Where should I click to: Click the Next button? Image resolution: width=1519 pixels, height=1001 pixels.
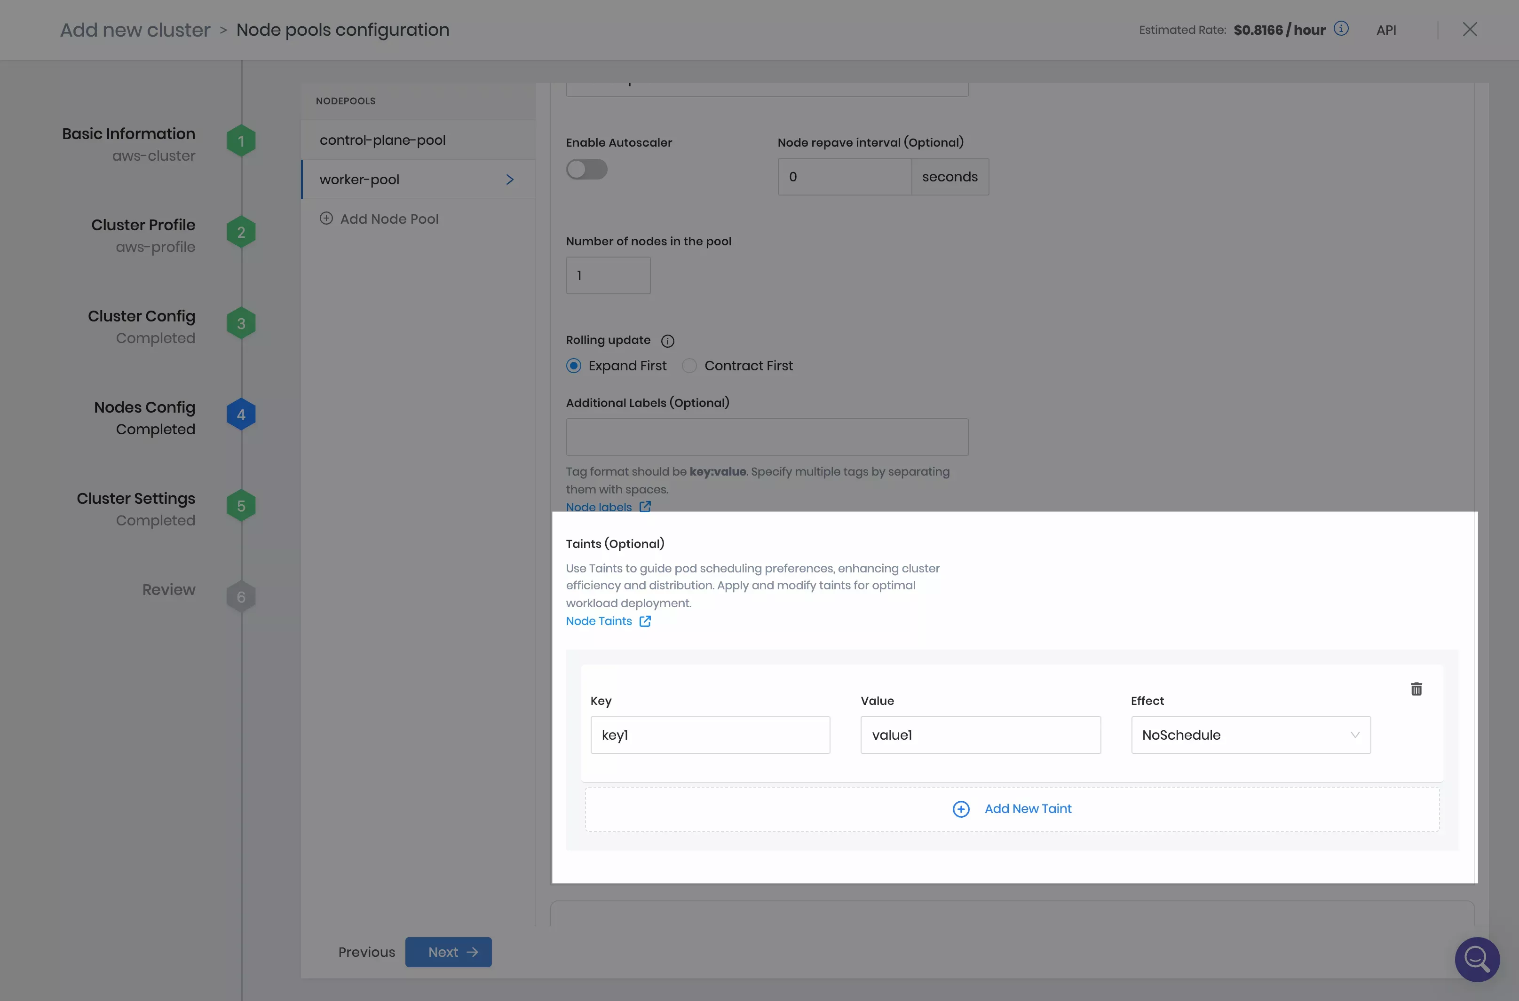coord(448,952)
